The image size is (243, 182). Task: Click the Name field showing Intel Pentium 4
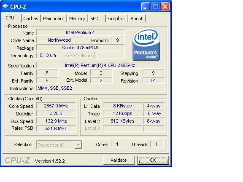(x=80, y=32)
